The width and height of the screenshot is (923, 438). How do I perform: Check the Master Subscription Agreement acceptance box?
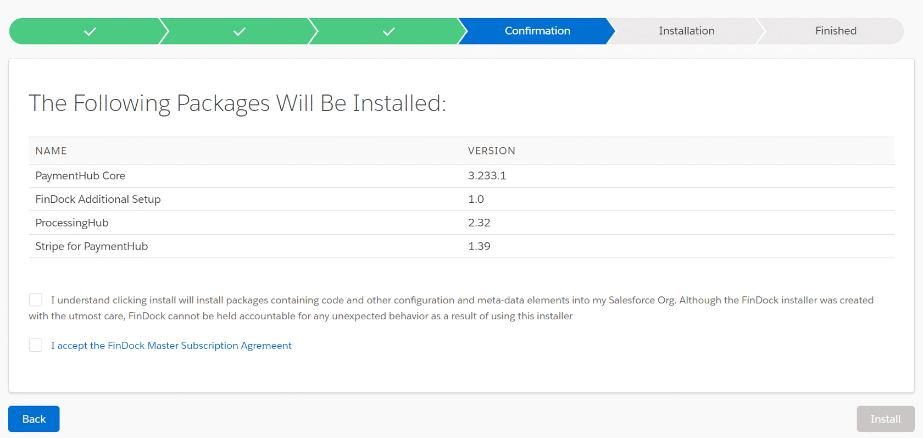36,345
